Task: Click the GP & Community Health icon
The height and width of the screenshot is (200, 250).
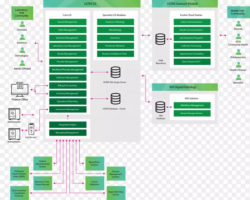Action: [238, 36]
